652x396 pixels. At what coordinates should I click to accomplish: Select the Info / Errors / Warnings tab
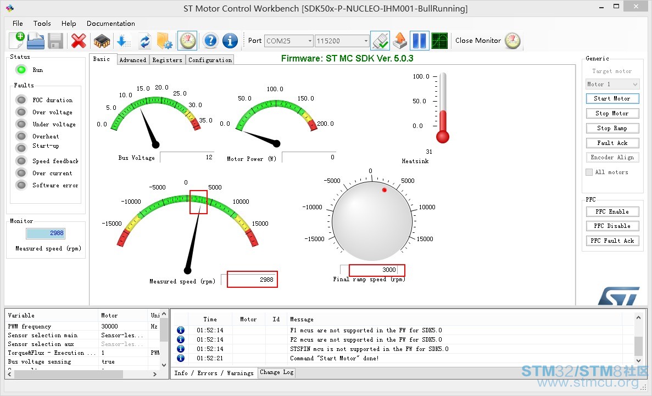tap(214, 373)
